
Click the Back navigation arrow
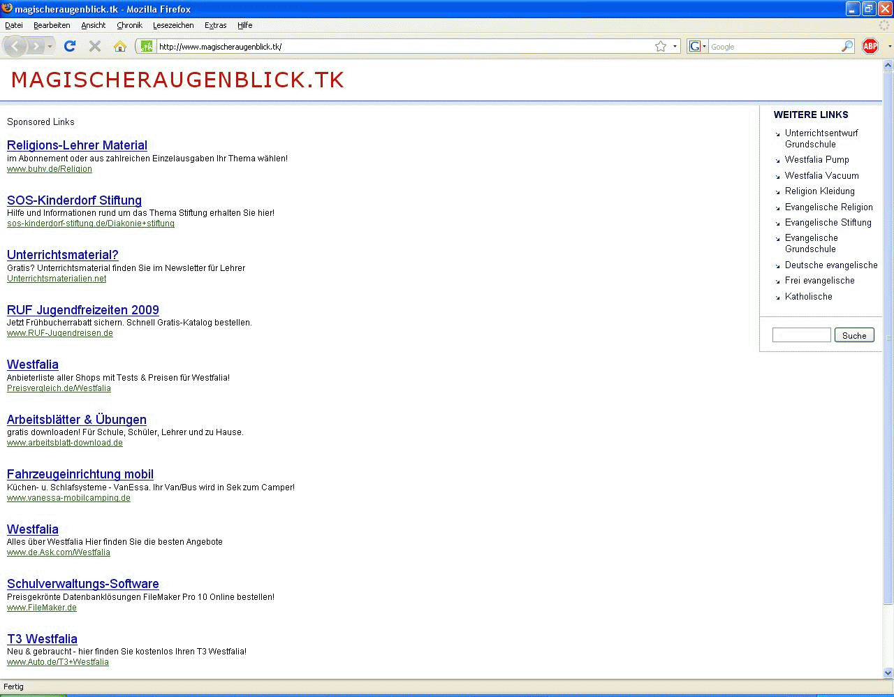pyautogui.click(x=15, y=47)
